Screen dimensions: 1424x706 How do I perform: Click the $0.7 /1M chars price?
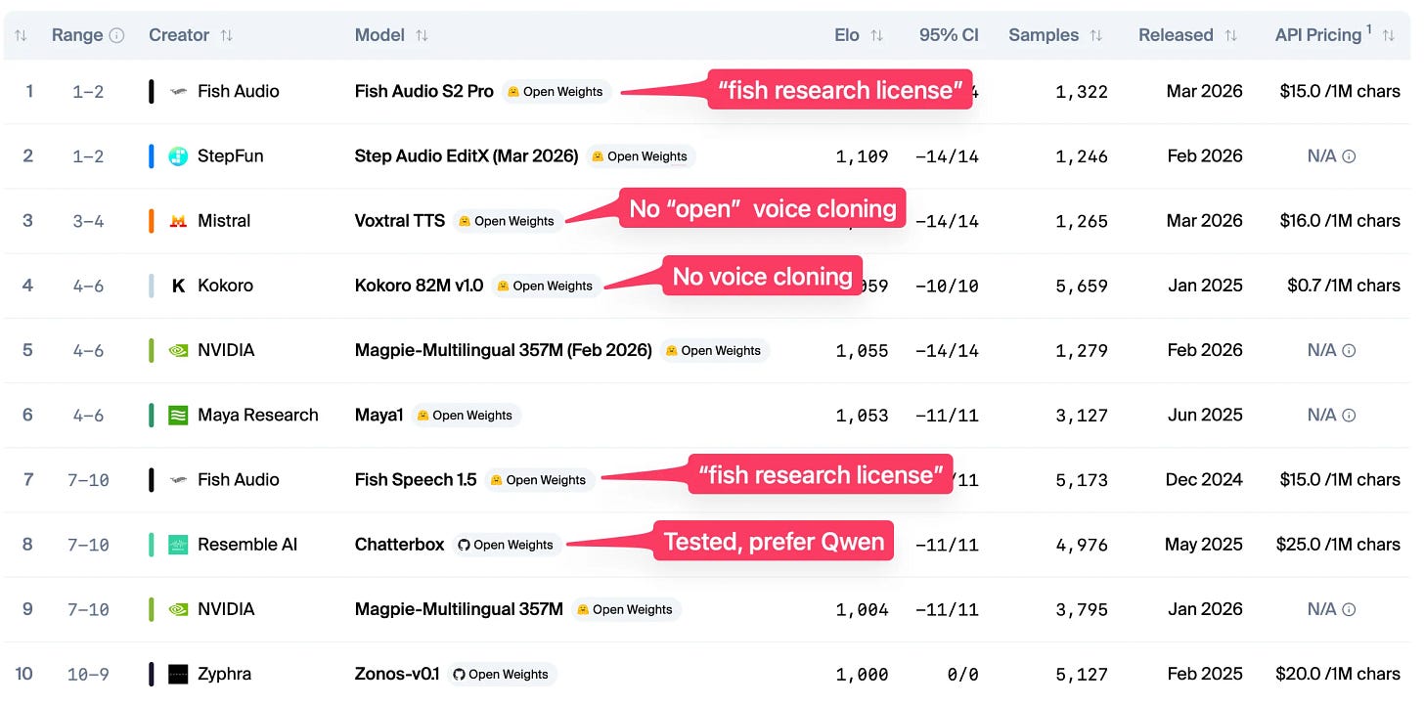pyautogui.click(x=1344, y=286)
